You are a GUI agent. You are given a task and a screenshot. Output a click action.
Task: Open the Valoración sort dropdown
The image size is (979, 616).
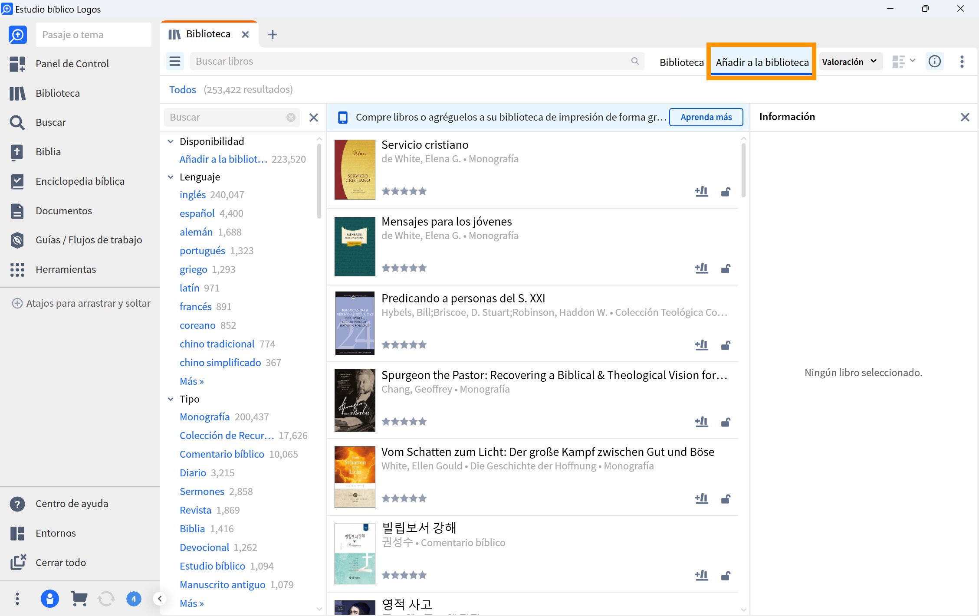[850, 62]
